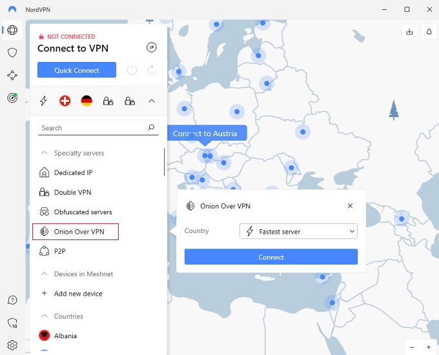Click the power disconnect icon
Viewport: 439px width, 355px height.
click(132, 70)
